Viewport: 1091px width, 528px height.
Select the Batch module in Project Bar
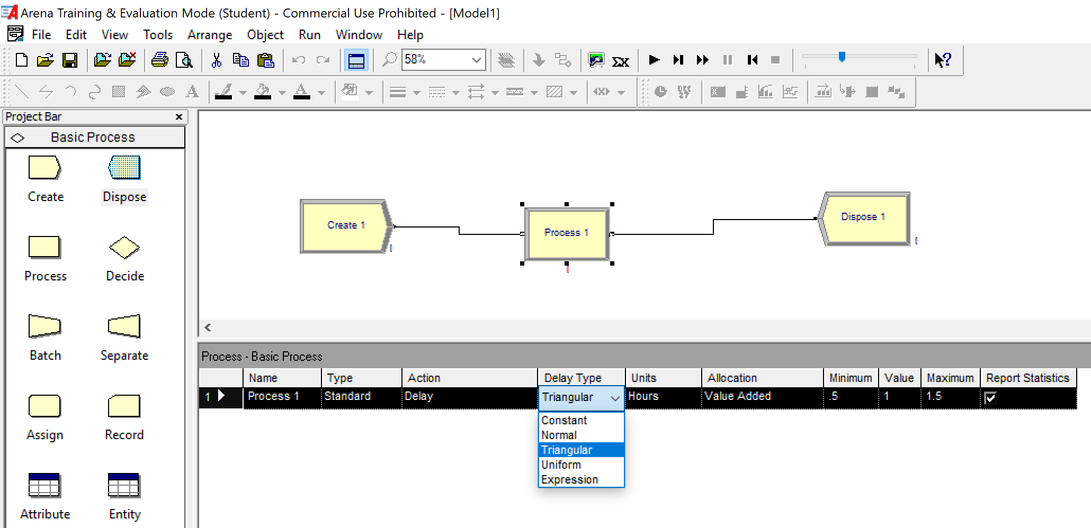point(46,338)
